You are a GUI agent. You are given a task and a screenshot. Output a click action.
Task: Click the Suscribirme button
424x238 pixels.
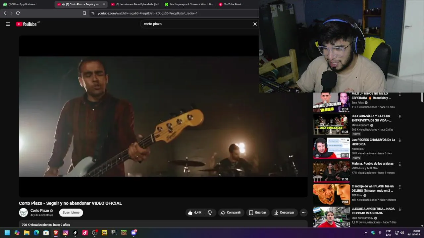(71, 213)
